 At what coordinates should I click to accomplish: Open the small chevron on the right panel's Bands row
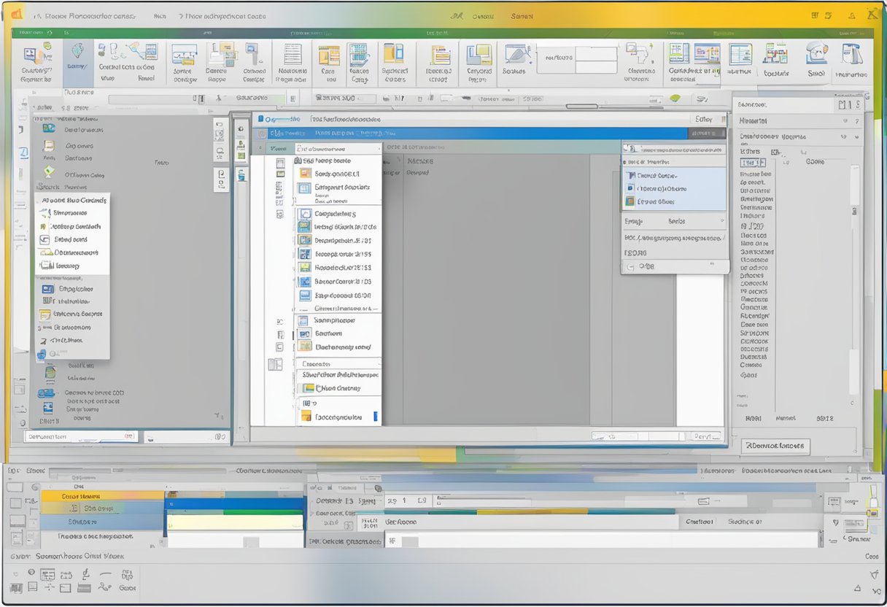721,220
